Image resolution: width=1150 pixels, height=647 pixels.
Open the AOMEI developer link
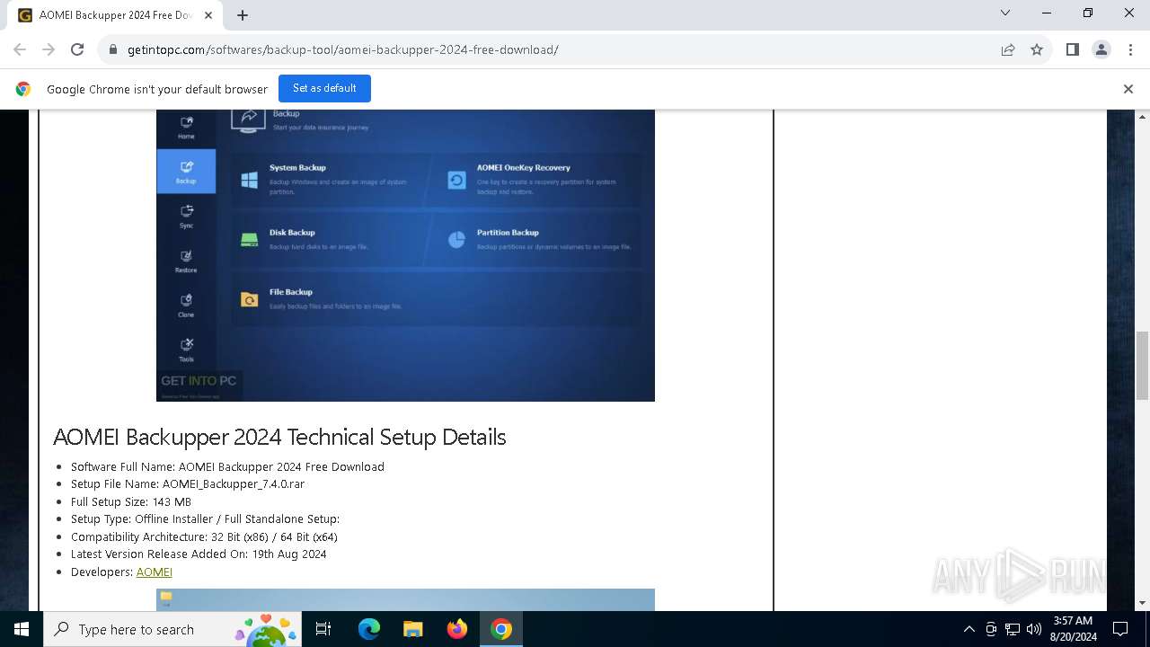155,572
